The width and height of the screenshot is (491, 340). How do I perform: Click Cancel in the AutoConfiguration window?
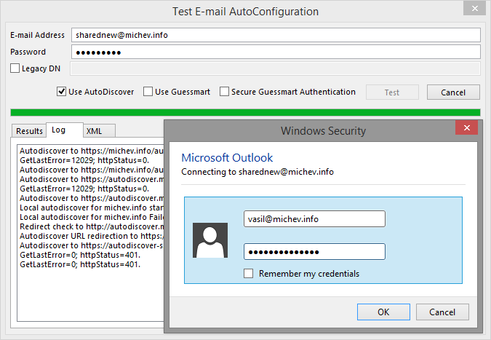pyautogui.click(x=453, y=92)
